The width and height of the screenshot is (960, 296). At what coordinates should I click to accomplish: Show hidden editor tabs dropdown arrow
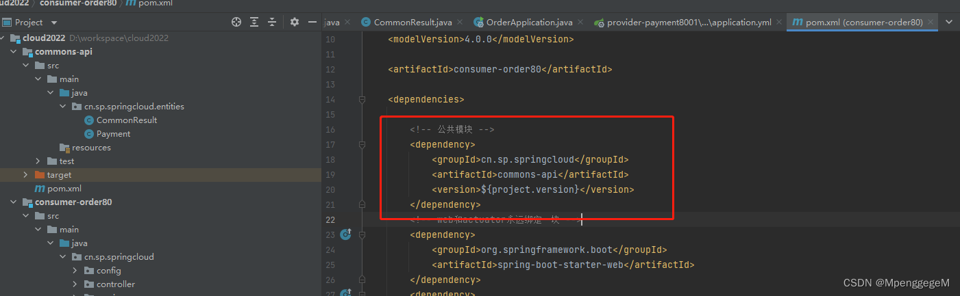point(949,22)
